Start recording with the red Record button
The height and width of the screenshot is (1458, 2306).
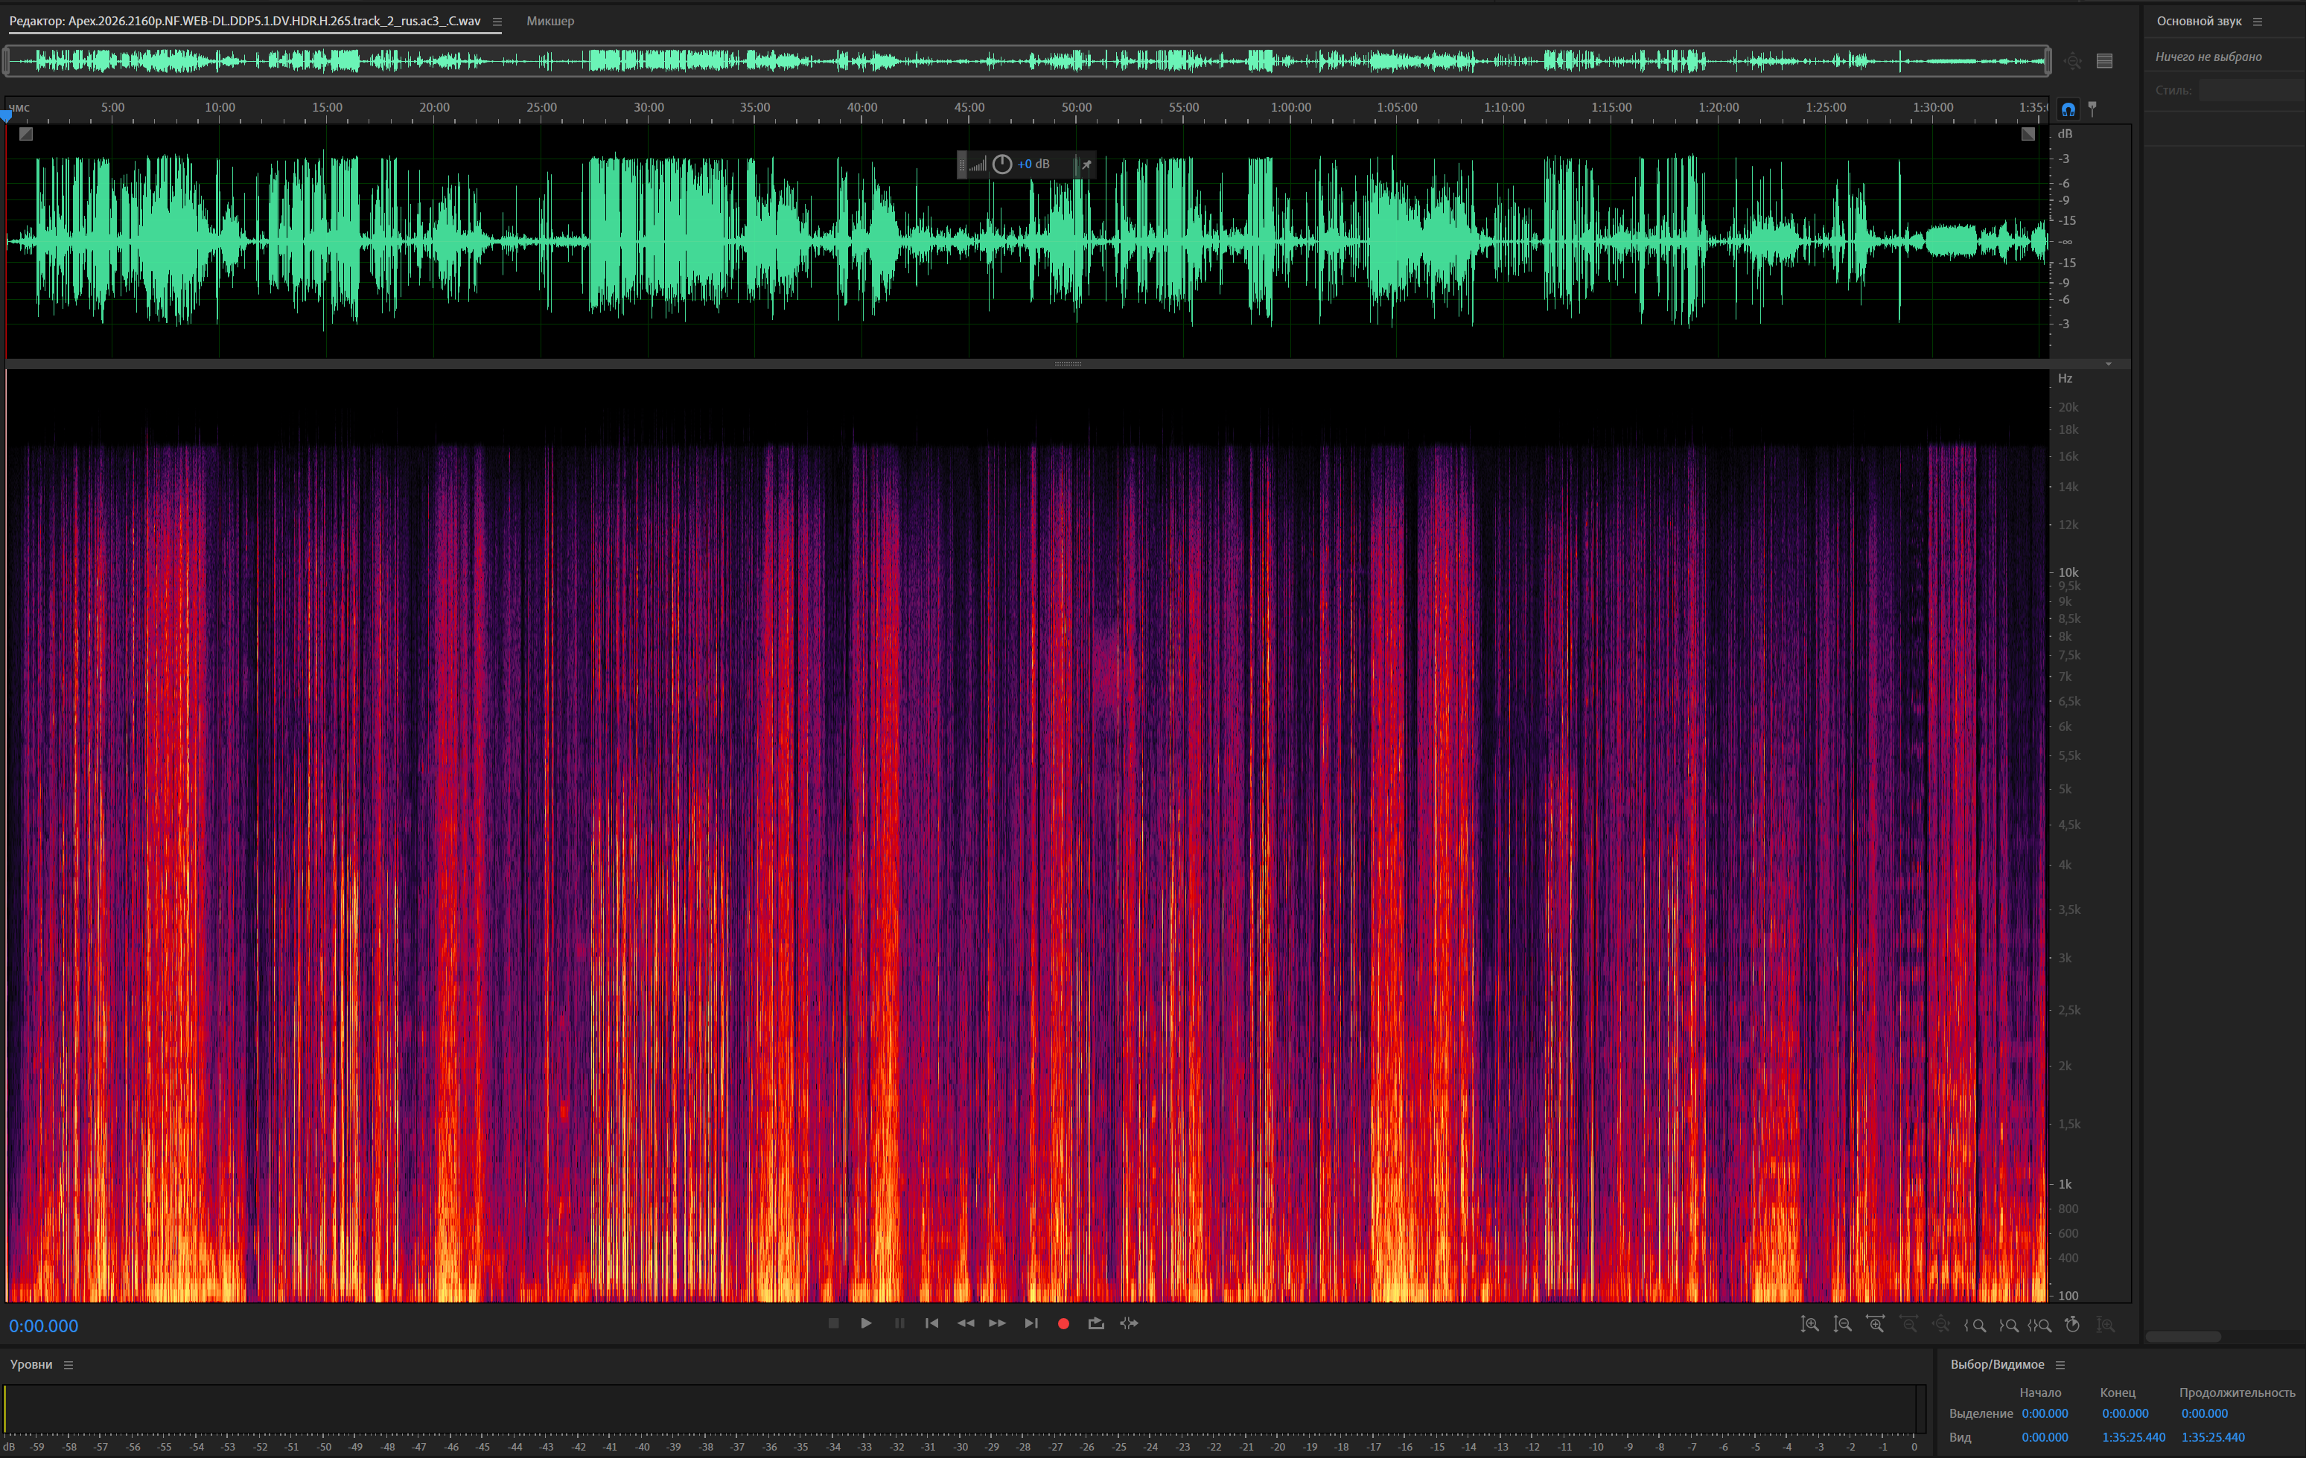click(x=1063, y=1323)
